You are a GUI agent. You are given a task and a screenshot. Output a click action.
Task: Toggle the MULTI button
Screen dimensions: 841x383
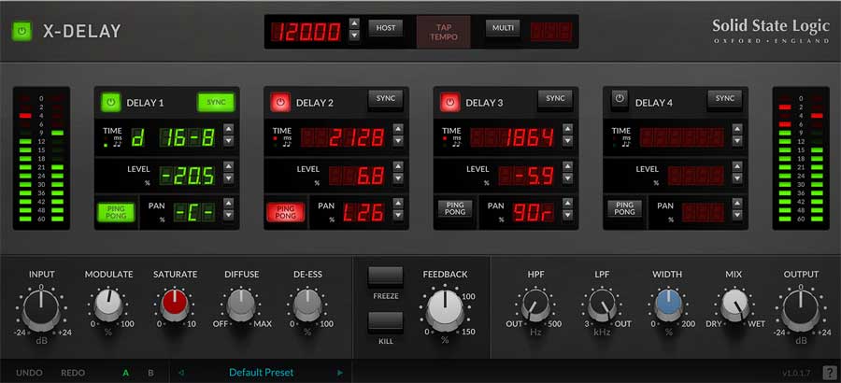pos(503,28)
